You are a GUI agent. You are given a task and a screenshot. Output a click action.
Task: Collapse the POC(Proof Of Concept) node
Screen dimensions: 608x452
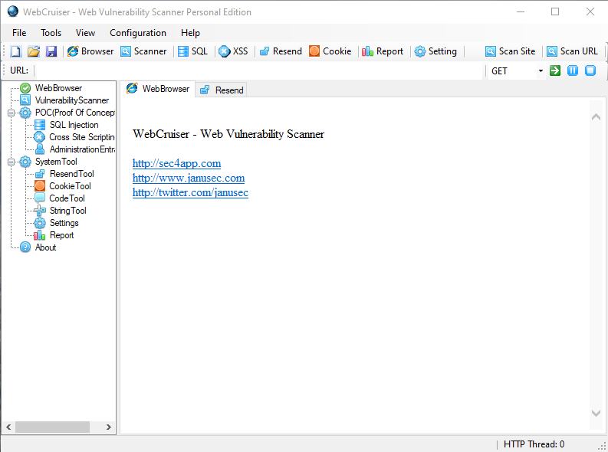12,113
